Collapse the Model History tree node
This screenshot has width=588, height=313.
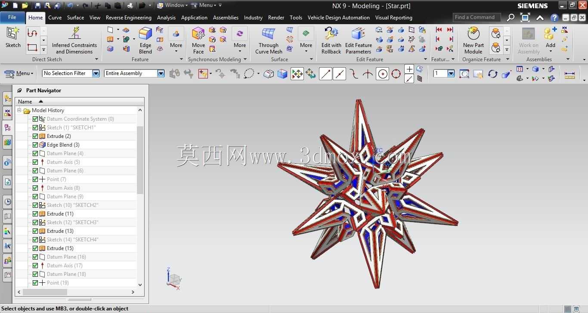click(x=19, y=110)
